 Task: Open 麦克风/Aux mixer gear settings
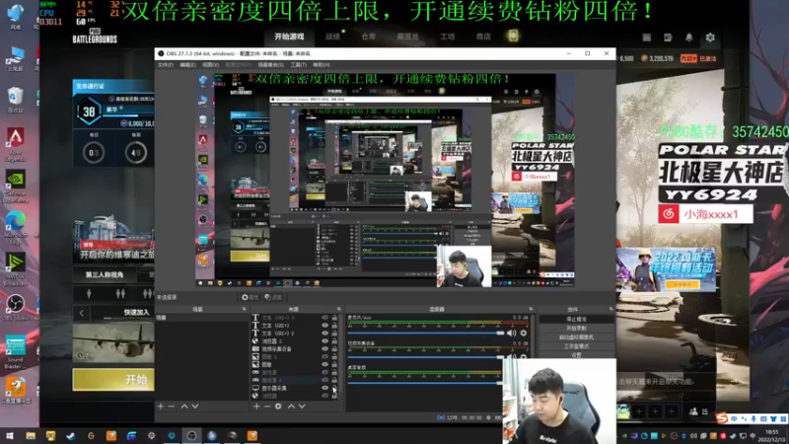coord(524,333)
